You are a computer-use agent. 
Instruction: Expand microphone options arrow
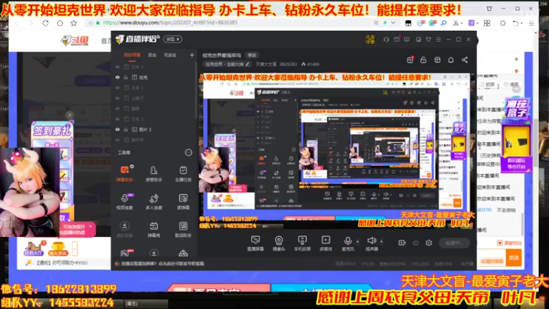[358, 241]
